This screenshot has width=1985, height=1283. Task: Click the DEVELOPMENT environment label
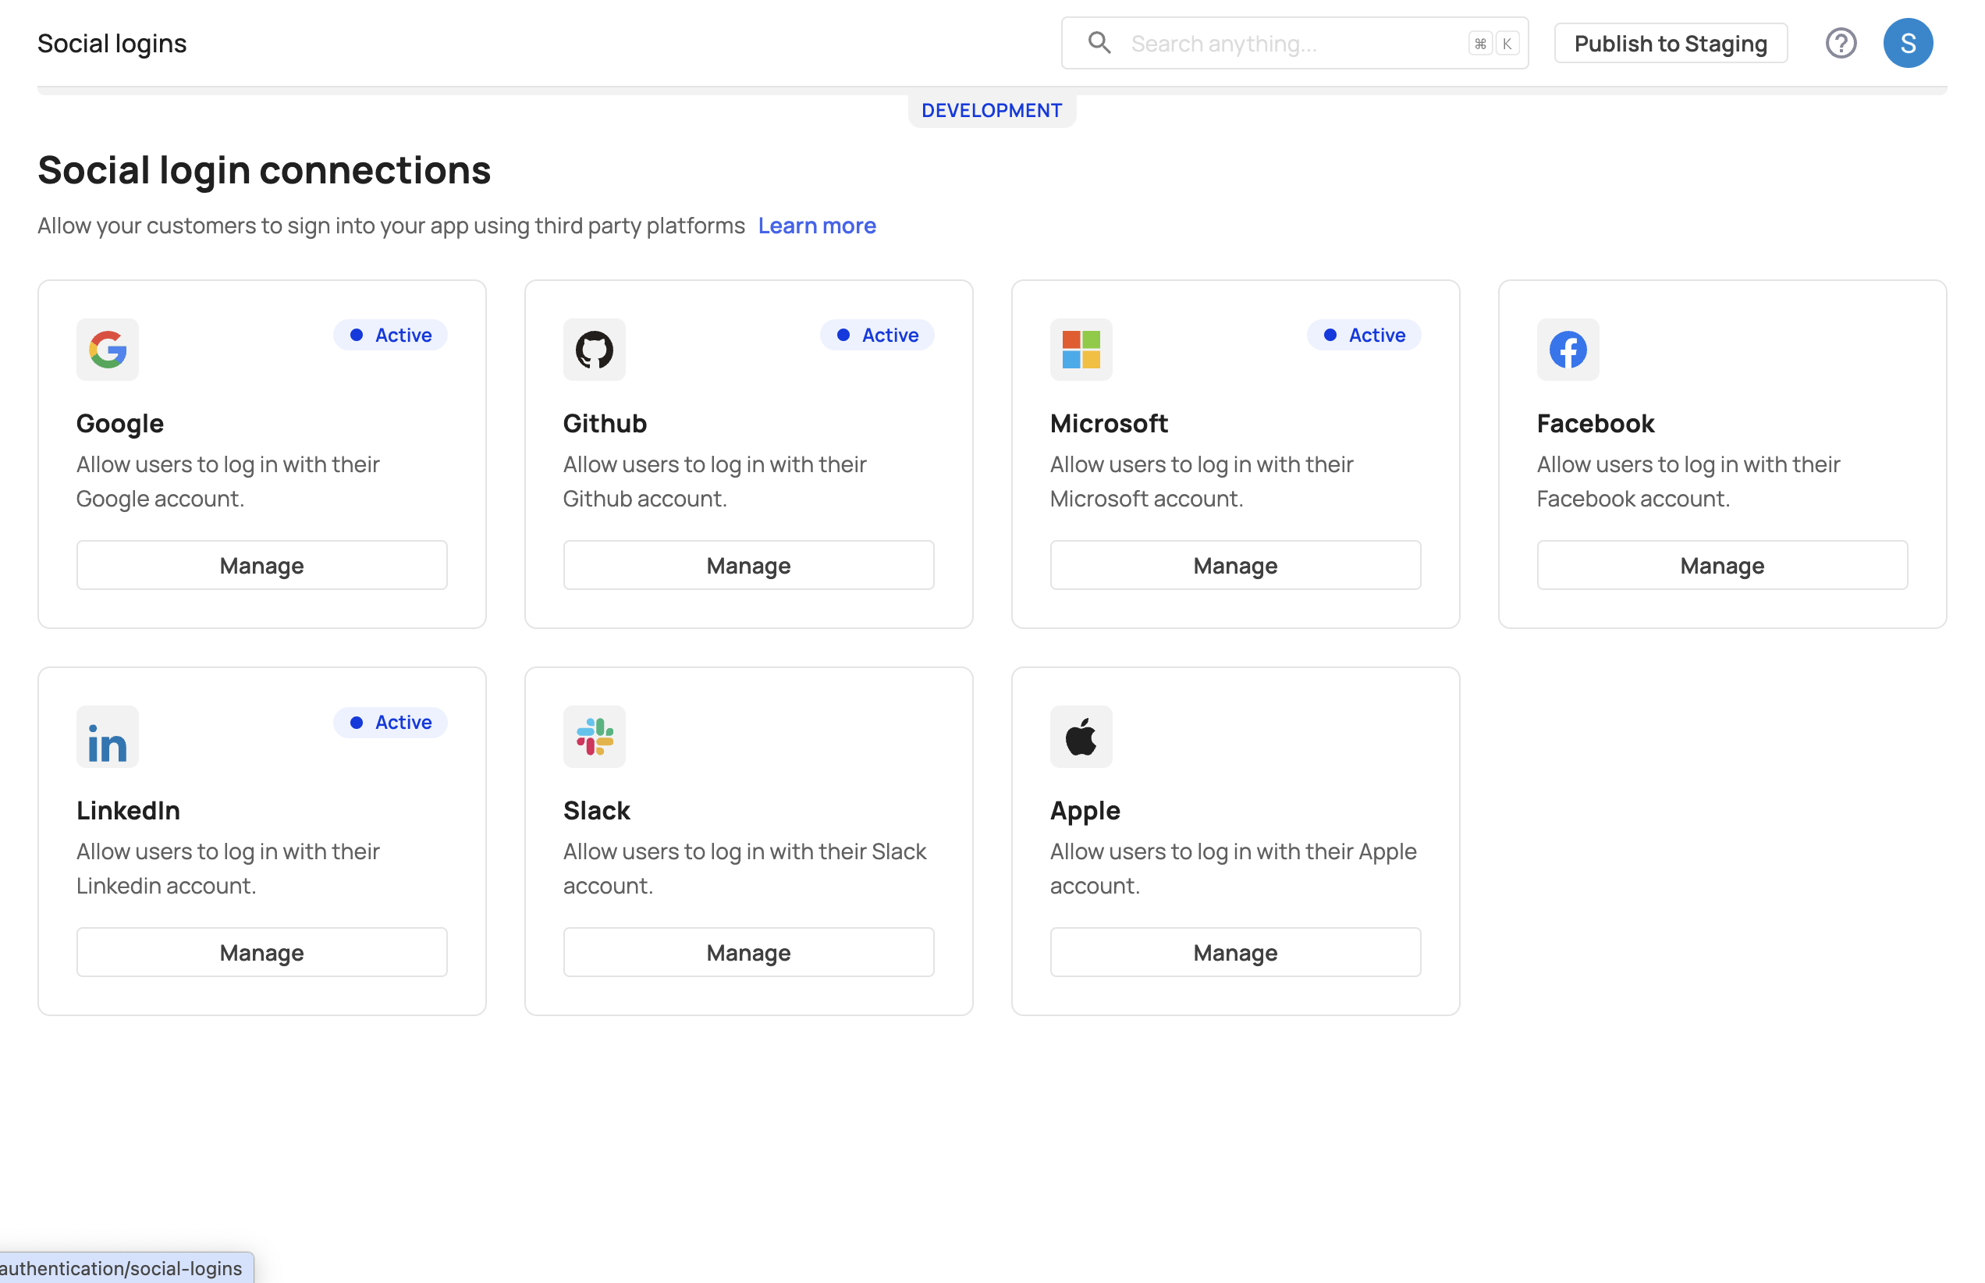(x=991, y=111)
